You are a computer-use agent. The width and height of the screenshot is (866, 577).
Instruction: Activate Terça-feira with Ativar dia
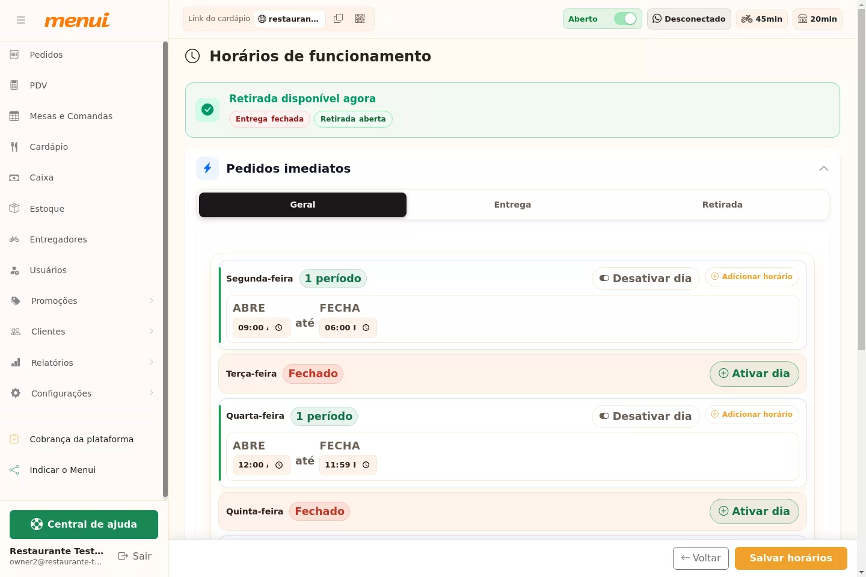[754, 374]
